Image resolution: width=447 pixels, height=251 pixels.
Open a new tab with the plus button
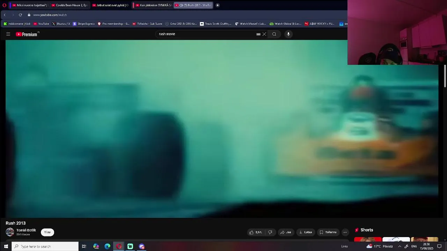point(218,5)
